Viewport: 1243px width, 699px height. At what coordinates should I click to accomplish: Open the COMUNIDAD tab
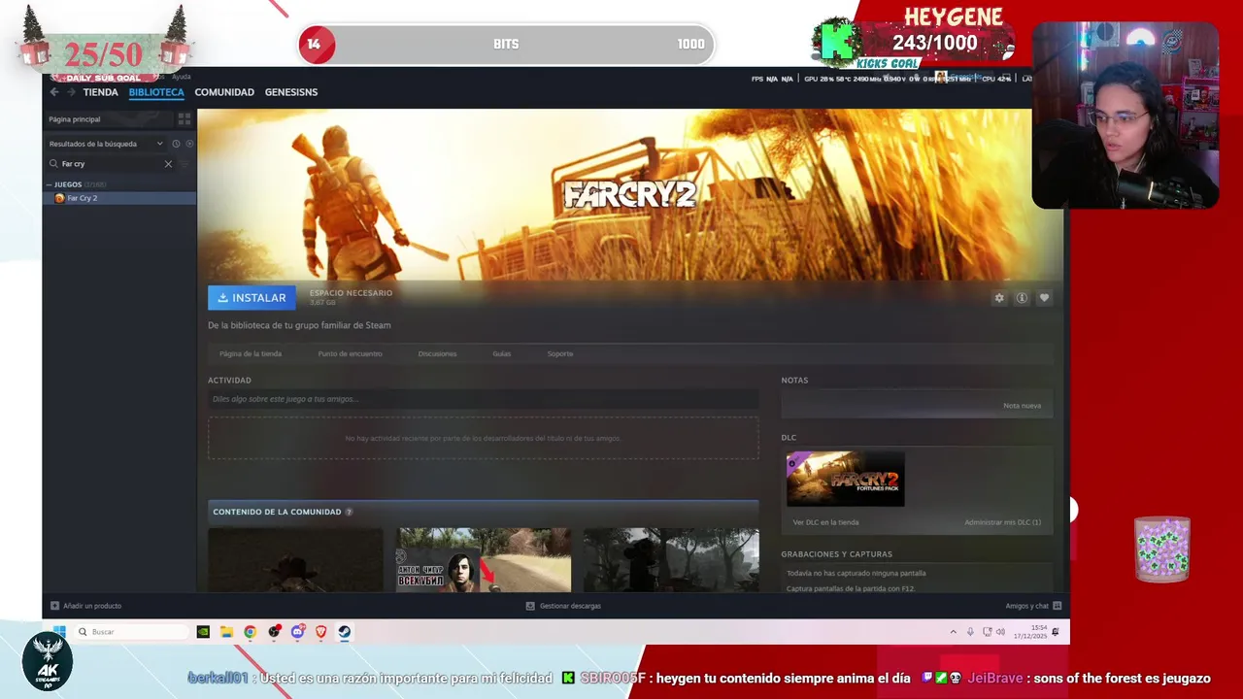(x=224, y=92)
